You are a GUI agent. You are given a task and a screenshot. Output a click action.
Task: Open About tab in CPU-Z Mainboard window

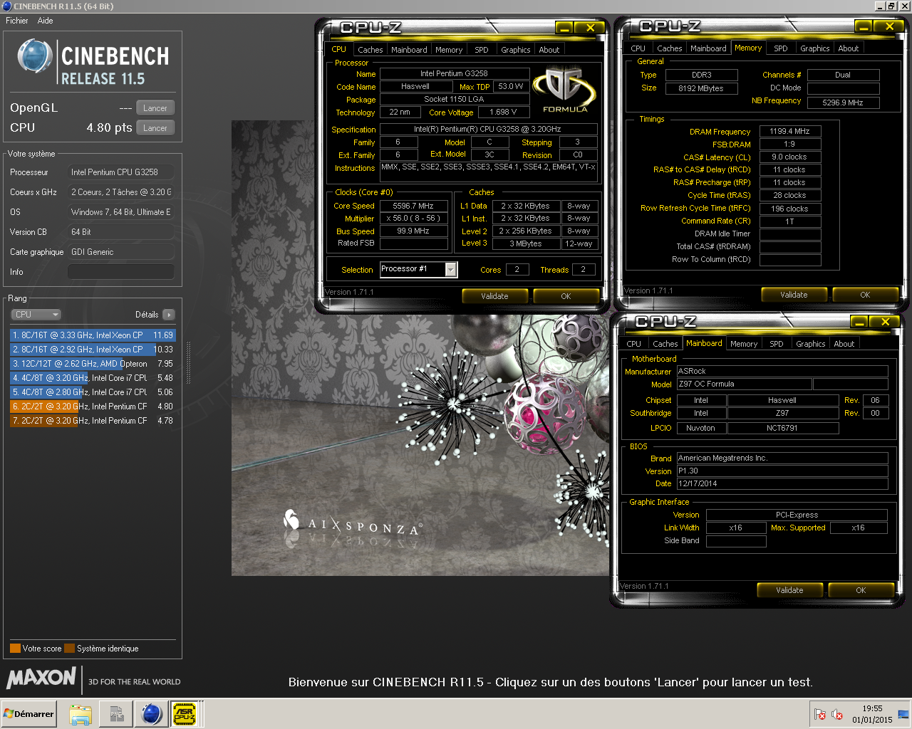coord(844,344)
